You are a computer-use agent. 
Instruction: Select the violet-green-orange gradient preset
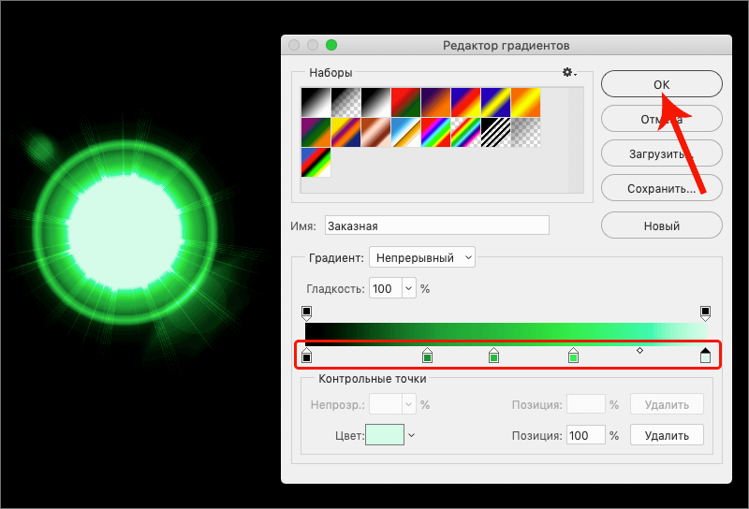pos(316,132)
